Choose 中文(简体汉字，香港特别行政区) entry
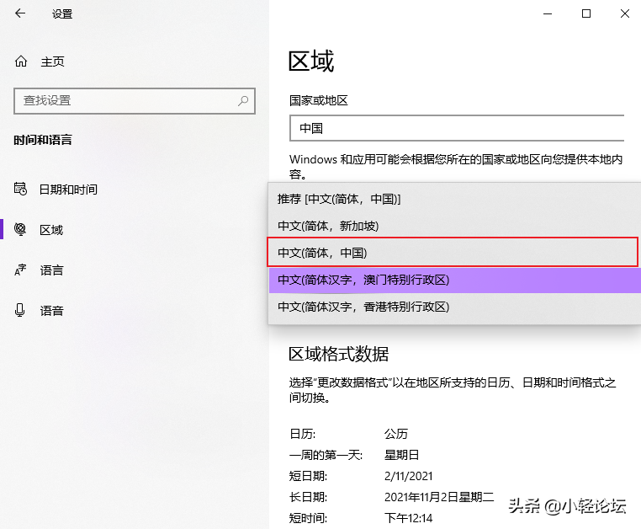The height and width of the screenshot is (529, 641). (x=454, y=307)
